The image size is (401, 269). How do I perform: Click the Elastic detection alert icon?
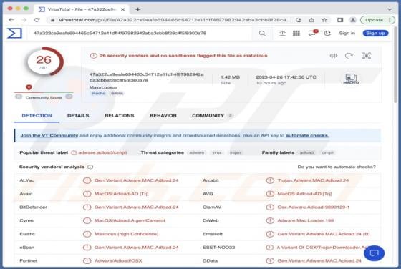tap(87, 234)
